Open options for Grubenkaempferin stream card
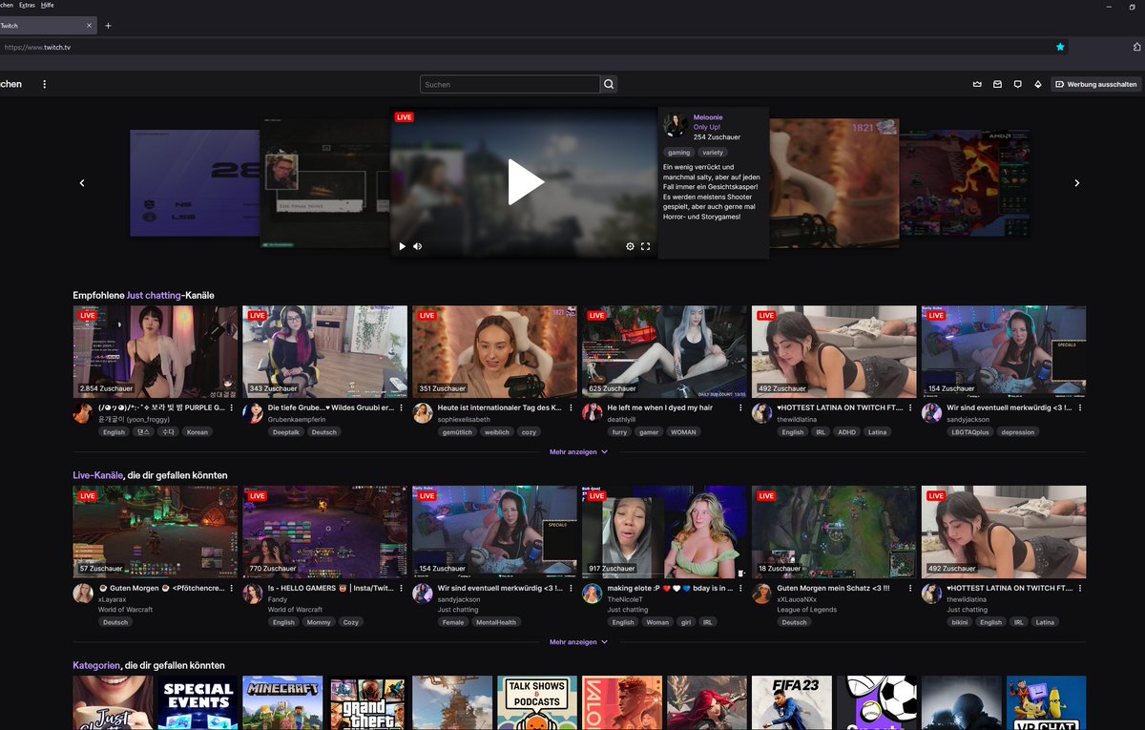 pos(400,407)
